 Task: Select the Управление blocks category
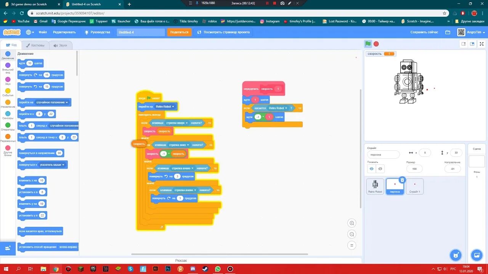[8, 104]
